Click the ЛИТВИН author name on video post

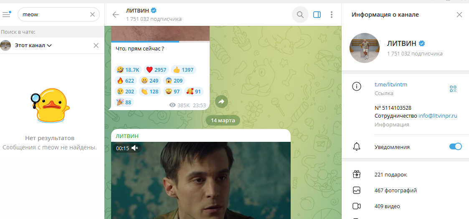127,136
